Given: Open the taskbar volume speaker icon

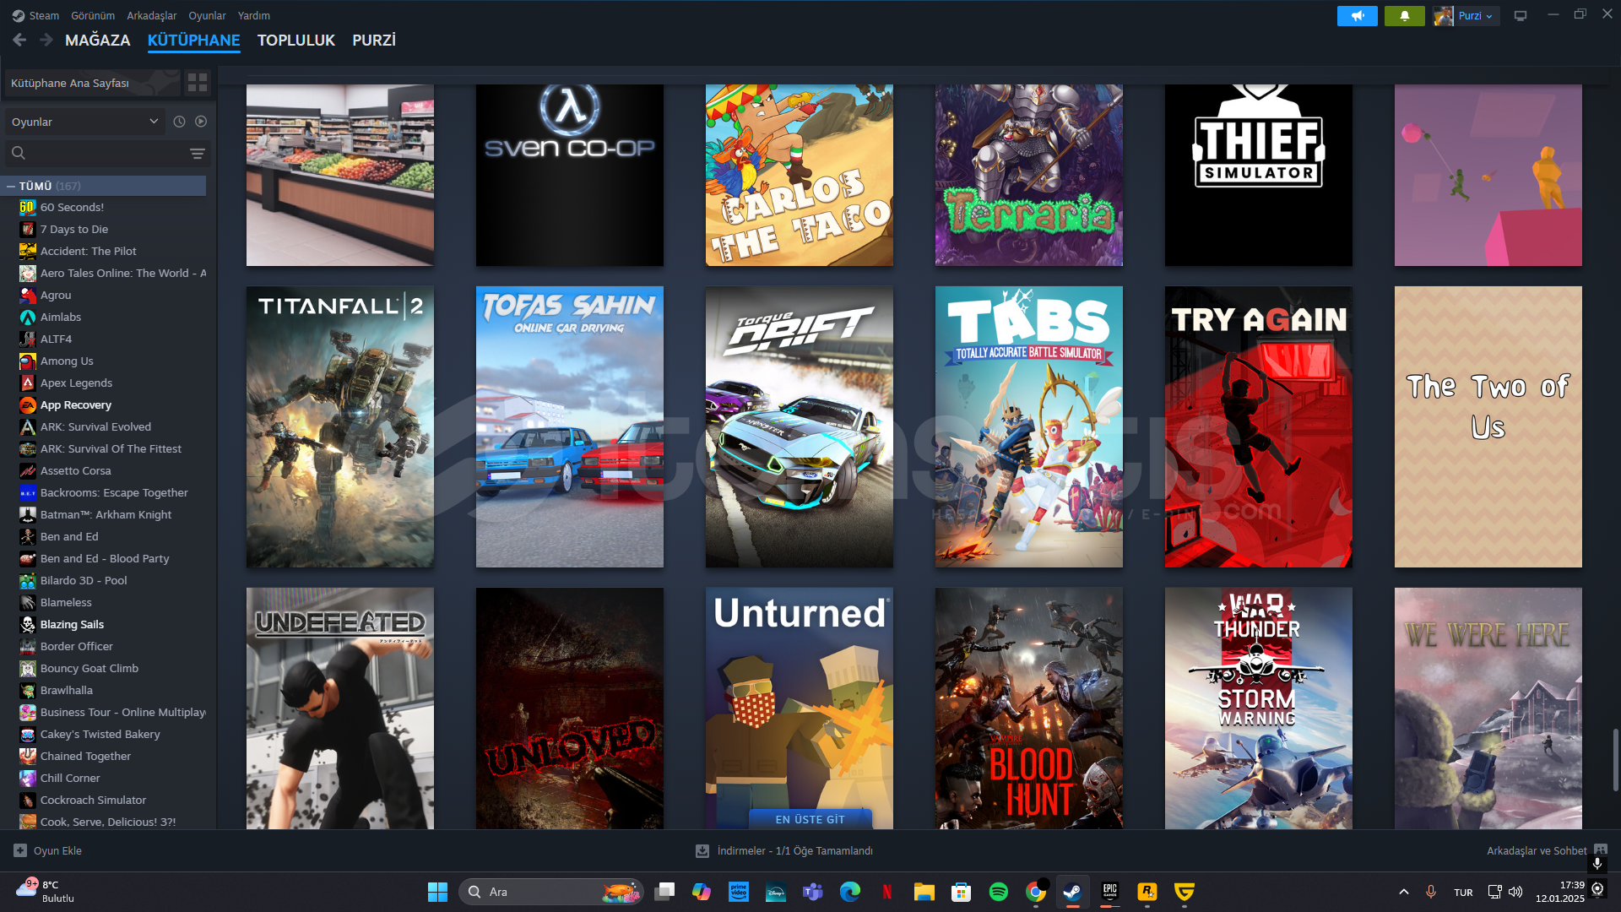Looking at the screenshot, I should pyautogui.click(x=1515, y=892).
